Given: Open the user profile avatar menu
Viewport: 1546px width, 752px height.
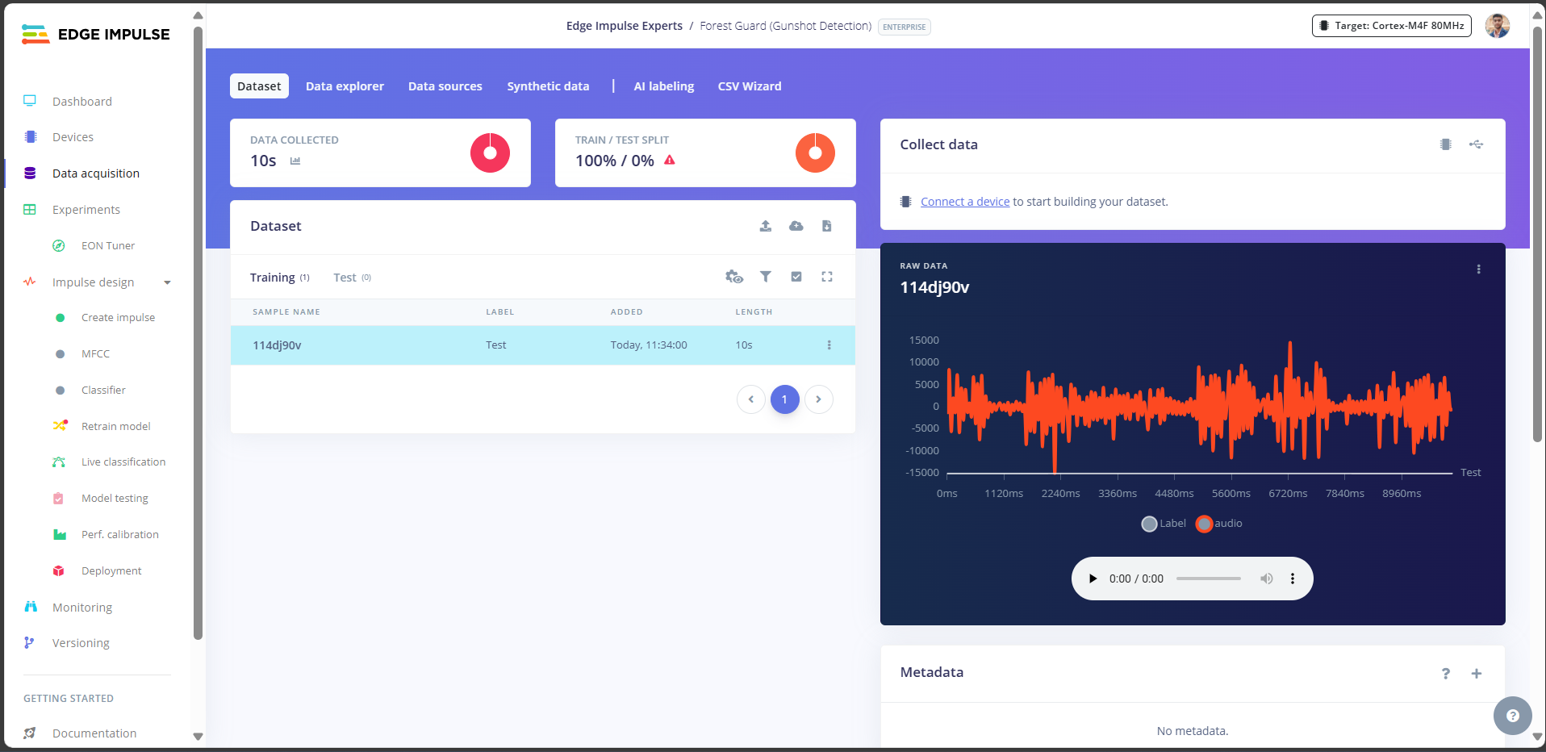Looking at the screenshot, I should pos(1498,26).
